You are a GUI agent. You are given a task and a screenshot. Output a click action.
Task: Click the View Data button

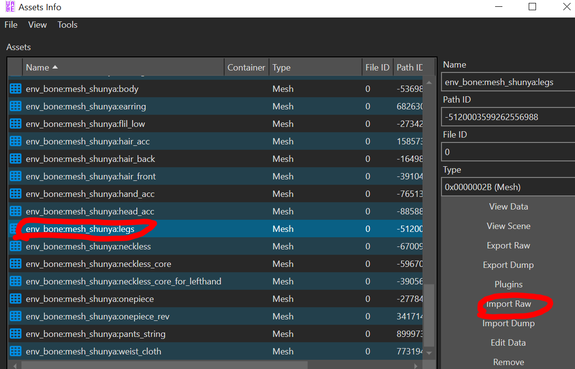508,207
